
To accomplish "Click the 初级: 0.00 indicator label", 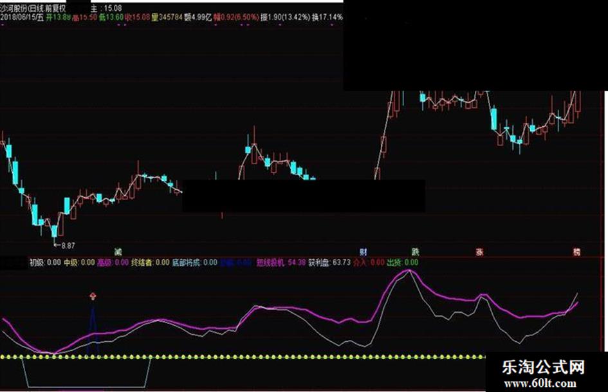I will click(46, 263).
